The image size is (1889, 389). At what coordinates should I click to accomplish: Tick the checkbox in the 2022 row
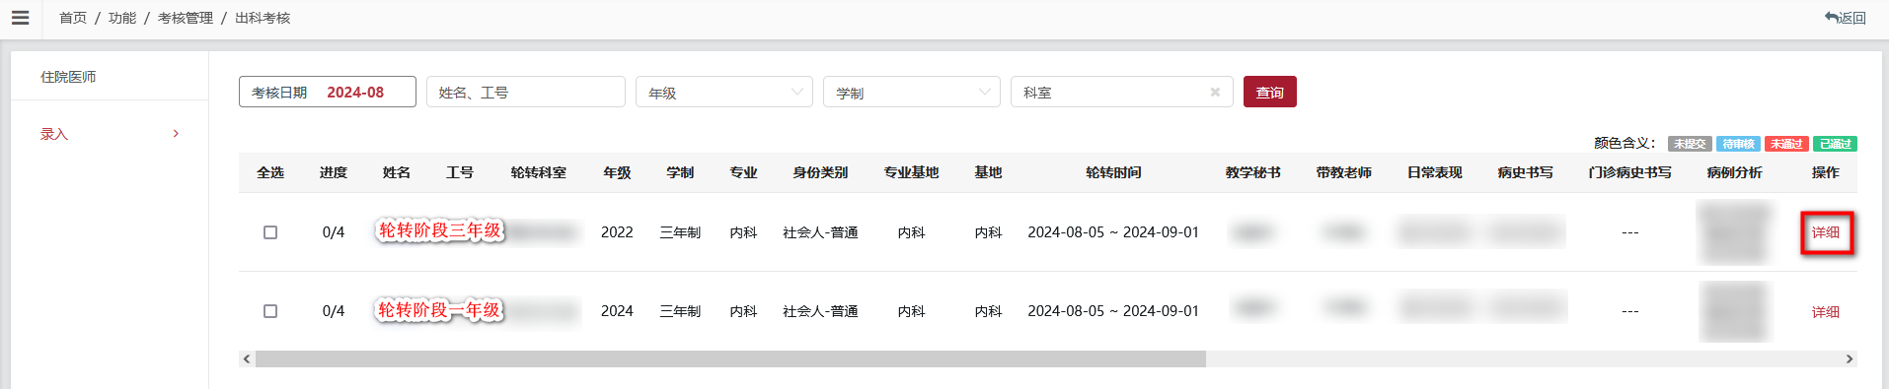[x=270, y=232]
